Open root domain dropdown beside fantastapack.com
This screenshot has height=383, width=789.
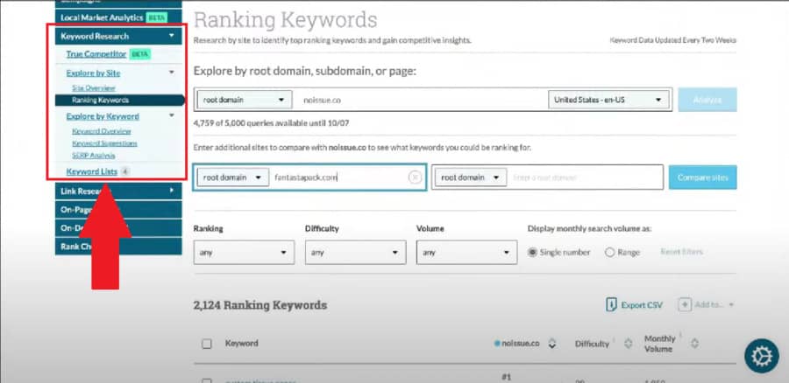click(x=232, y=178)
